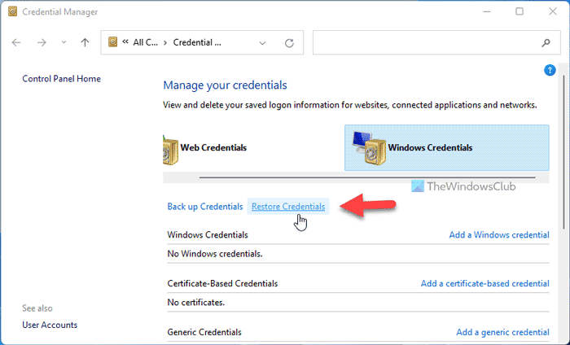Click the Forward navigation arrow
Image resolution: width=570 pixels, height=345 pixels.
coord(41,42)
